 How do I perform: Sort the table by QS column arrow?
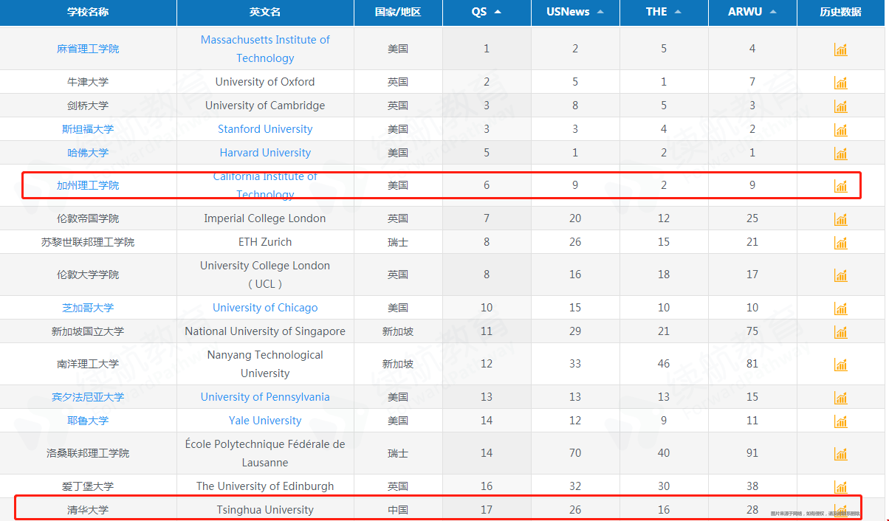(498, 12)
